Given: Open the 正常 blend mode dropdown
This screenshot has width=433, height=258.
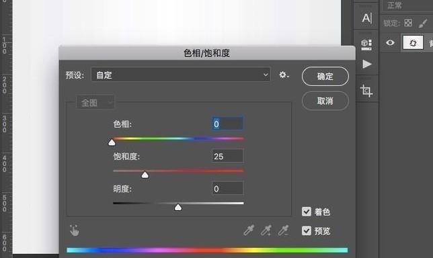Looking at the screenshot, I should pos(407,5).
